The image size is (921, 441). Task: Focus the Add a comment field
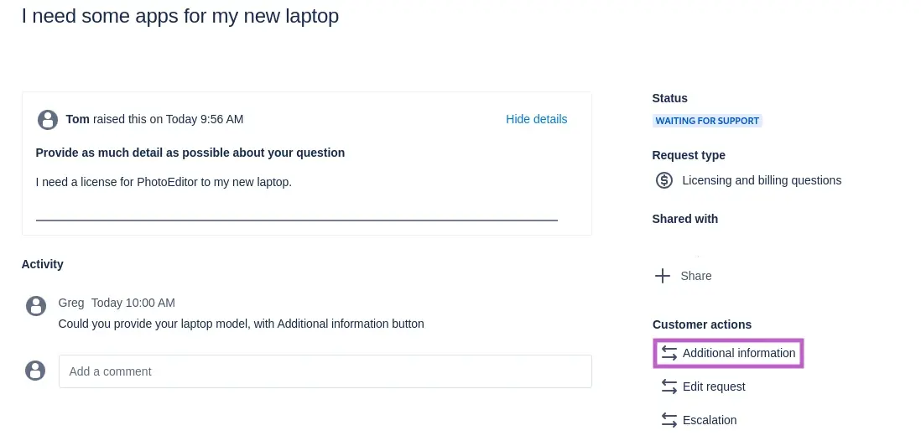click(325, 371)
